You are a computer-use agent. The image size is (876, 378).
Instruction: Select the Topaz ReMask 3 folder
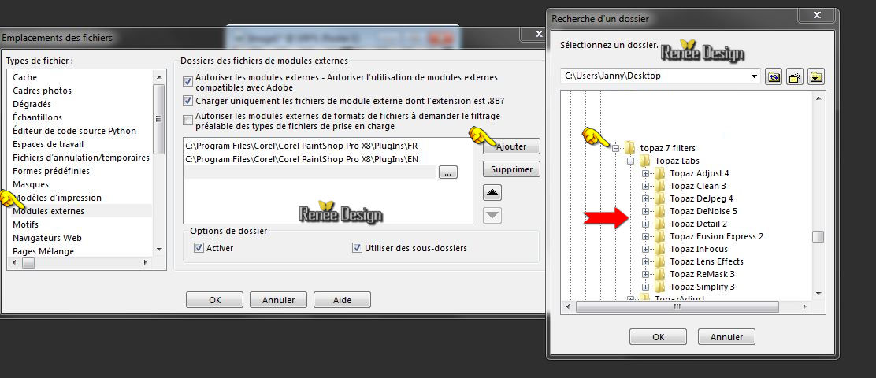pyautogui.click(x=702, y=274)
